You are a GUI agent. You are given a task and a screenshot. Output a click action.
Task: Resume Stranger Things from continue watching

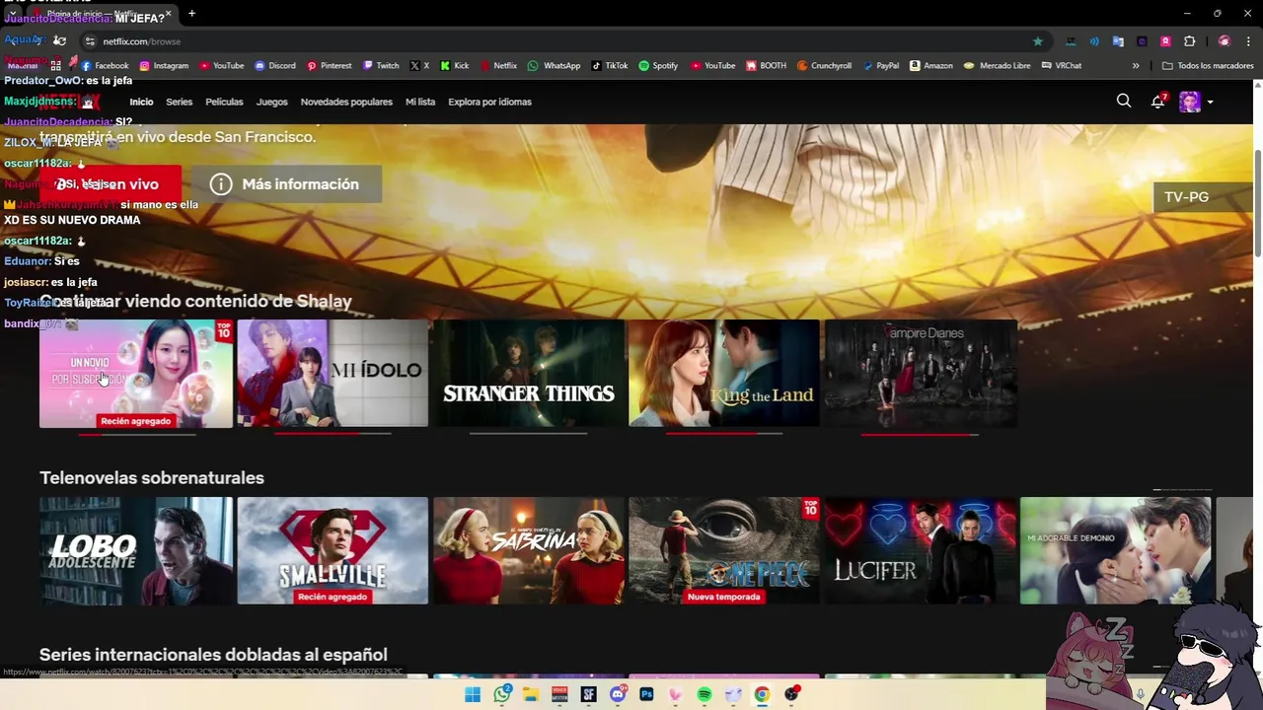click(529, 374)
